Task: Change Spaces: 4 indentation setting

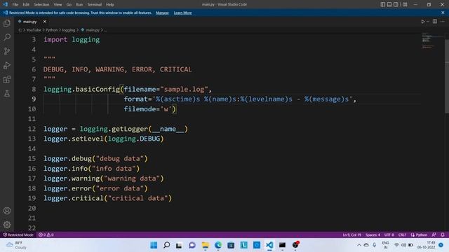Action: pyautogui.click(x=373, y=235)
